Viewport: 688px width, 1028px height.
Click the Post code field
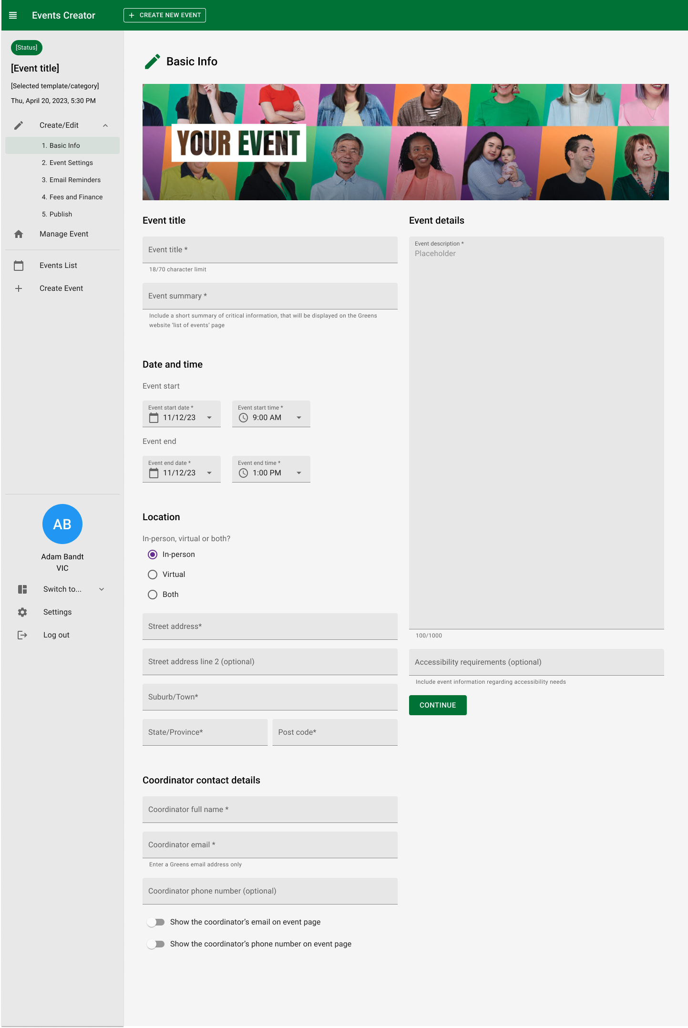point(335,732)
